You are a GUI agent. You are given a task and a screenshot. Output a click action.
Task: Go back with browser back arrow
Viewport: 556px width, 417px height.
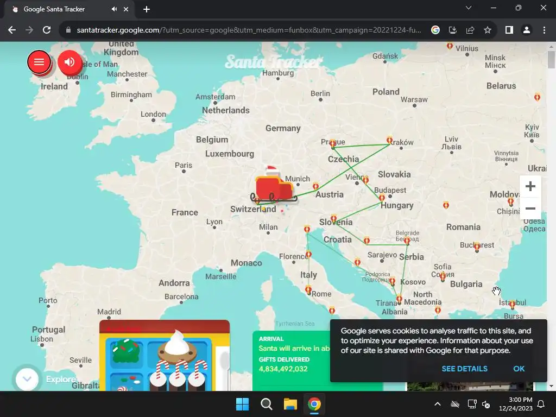point(12,30)
